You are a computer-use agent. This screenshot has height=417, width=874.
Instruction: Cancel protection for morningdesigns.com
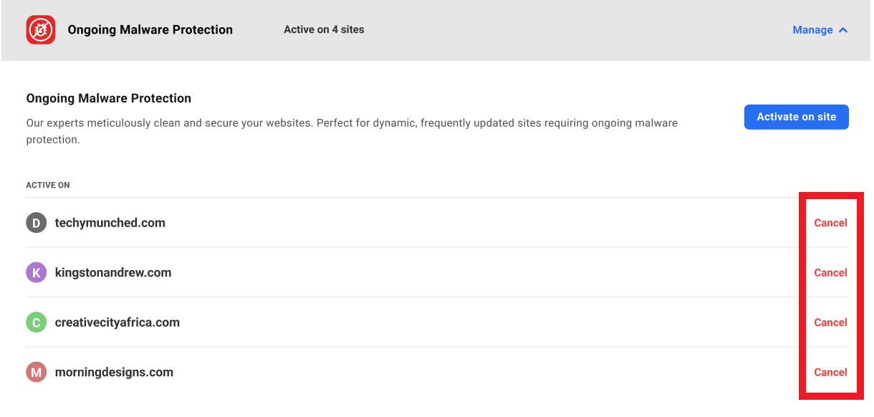830,372
